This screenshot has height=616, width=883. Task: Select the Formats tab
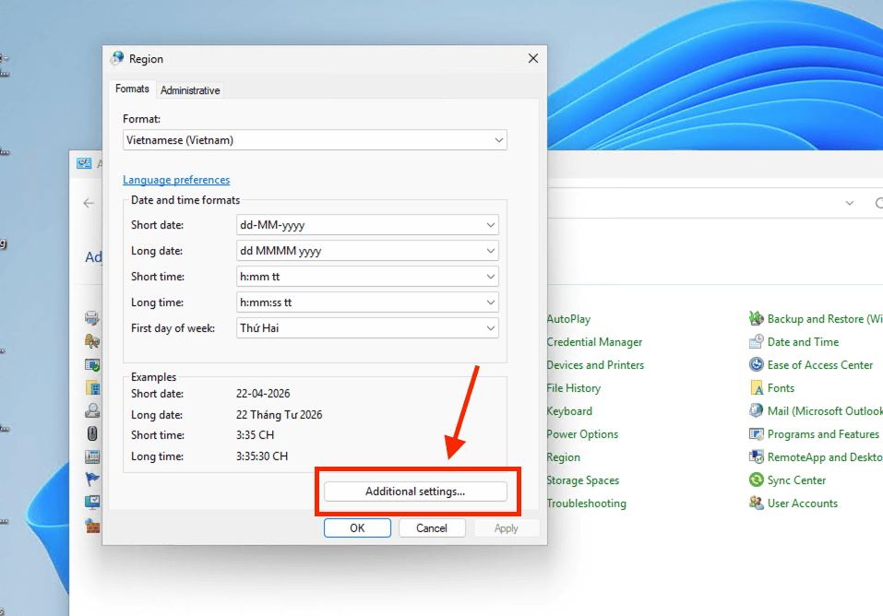pos(131,89)
